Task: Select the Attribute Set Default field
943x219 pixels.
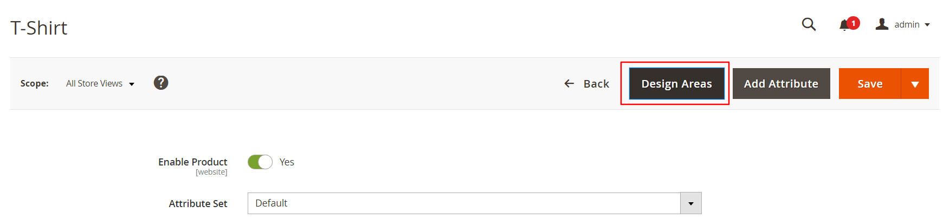Action: (463, 203)
